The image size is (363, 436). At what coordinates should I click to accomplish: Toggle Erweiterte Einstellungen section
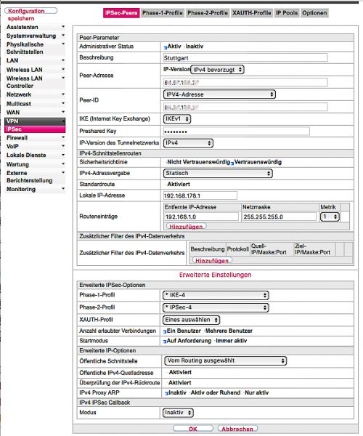point(215,275)
